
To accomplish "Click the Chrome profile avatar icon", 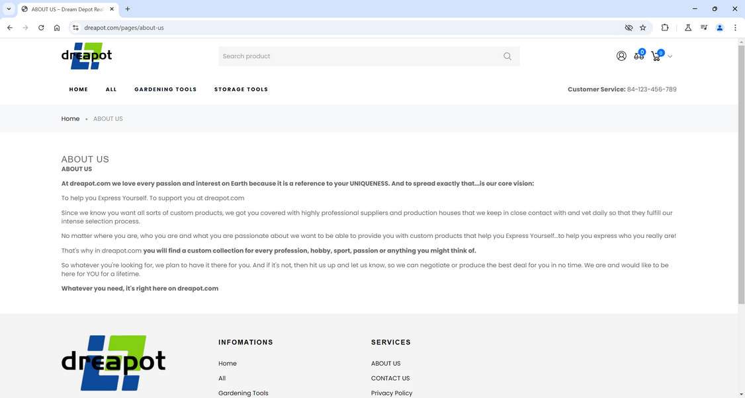I will tap(719, 28).
